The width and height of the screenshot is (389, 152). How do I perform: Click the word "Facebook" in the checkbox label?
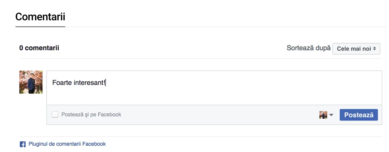coord(109,114)
